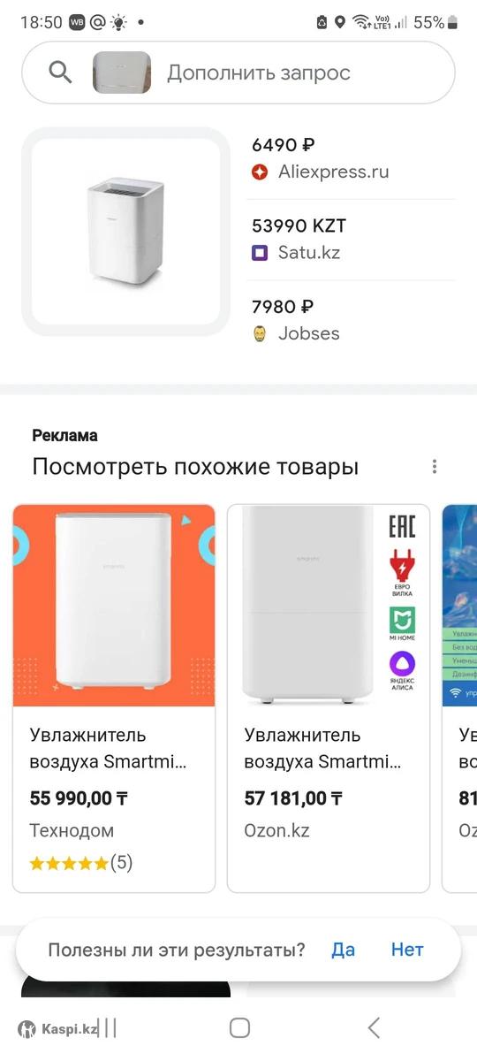Tap the Android recent apps button
Screen dimensions: 477x1061
click(x=108, y=1027)
